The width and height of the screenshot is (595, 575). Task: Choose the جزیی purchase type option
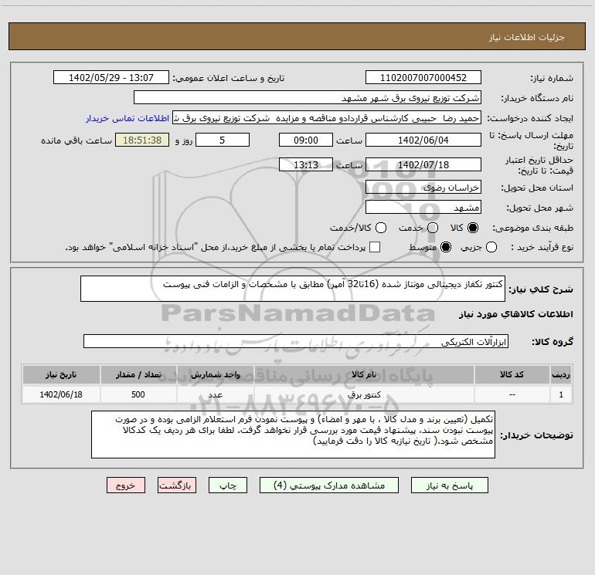(491, 248)
